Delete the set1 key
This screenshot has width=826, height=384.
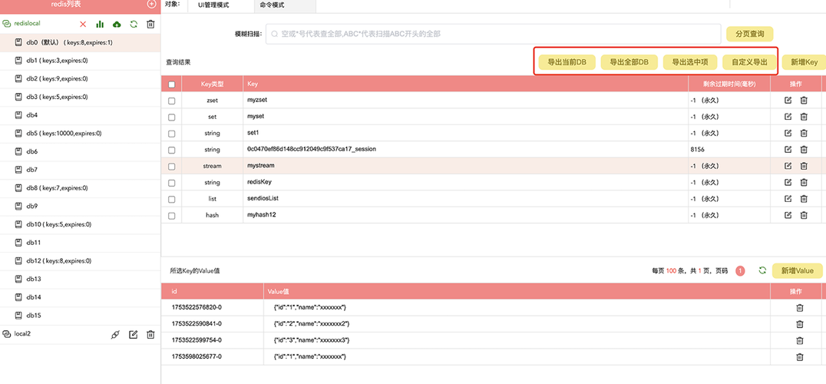click(804, 133)
